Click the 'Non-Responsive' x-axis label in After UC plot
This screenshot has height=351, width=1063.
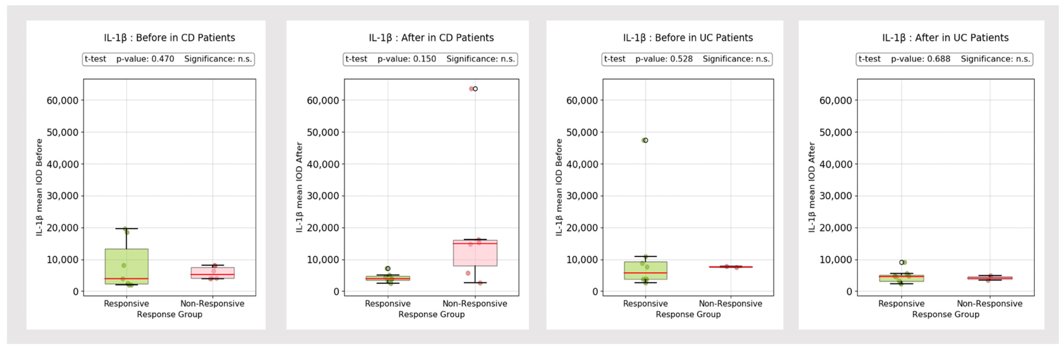pos(989,304)
